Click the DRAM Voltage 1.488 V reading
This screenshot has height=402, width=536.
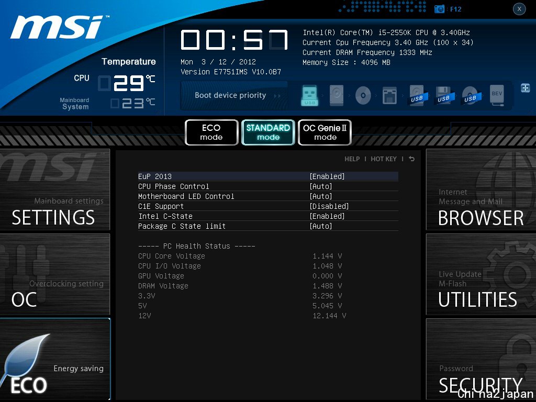[x=327, y=286]
